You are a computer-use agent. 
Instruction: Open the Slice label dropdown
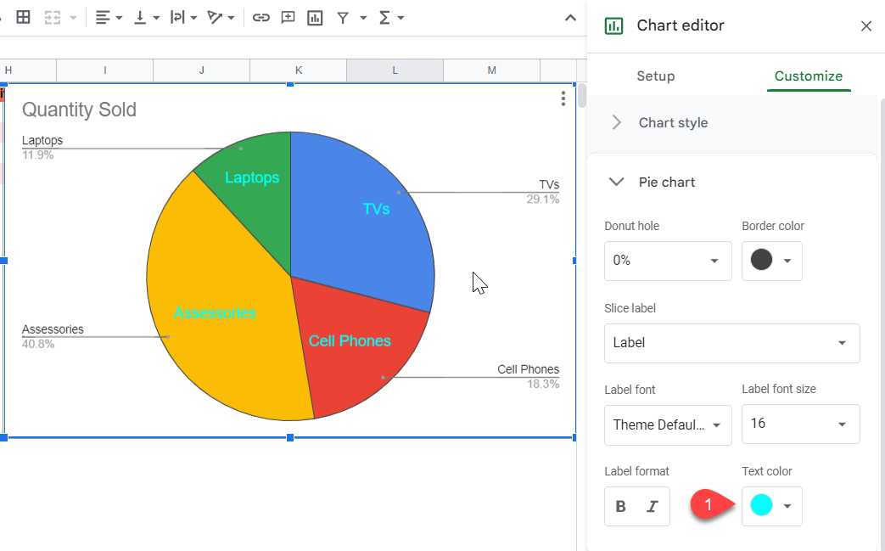(x=731, y=343)
